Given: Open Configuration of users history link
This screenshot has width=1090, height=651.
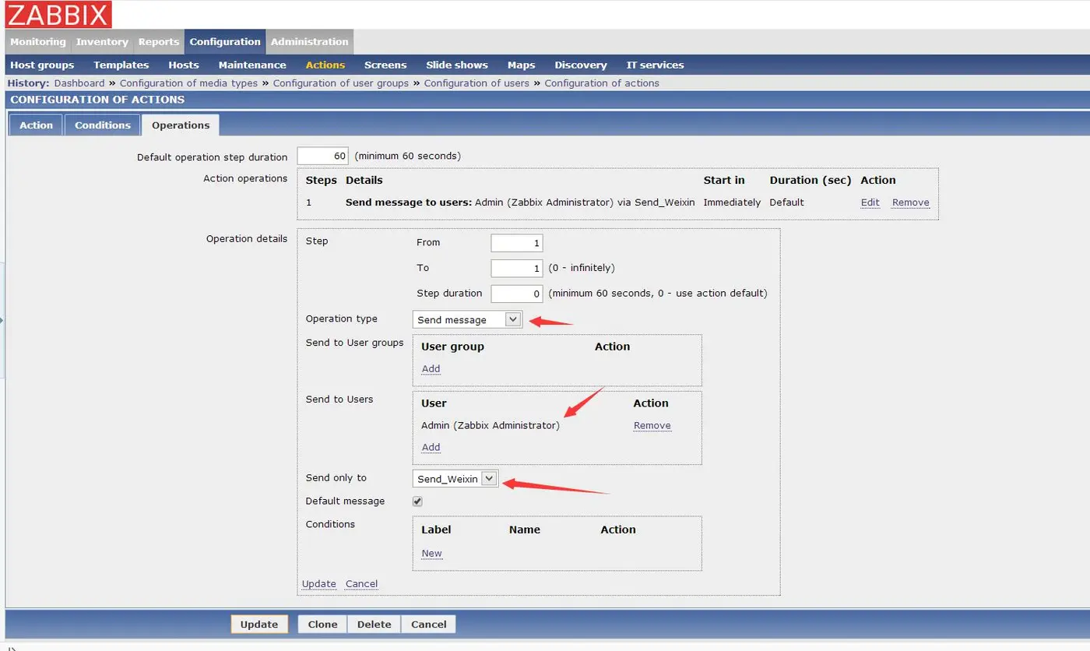Looking at the screenshot, I should [476, 83].
